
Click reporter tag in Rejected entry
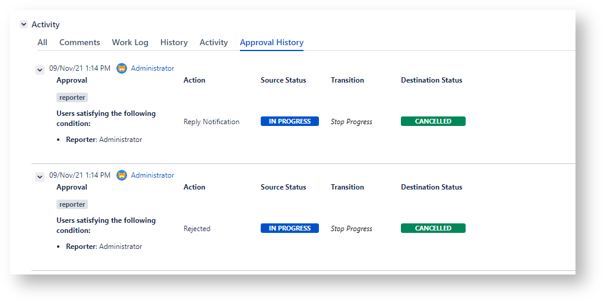click(x=72, y=204)
